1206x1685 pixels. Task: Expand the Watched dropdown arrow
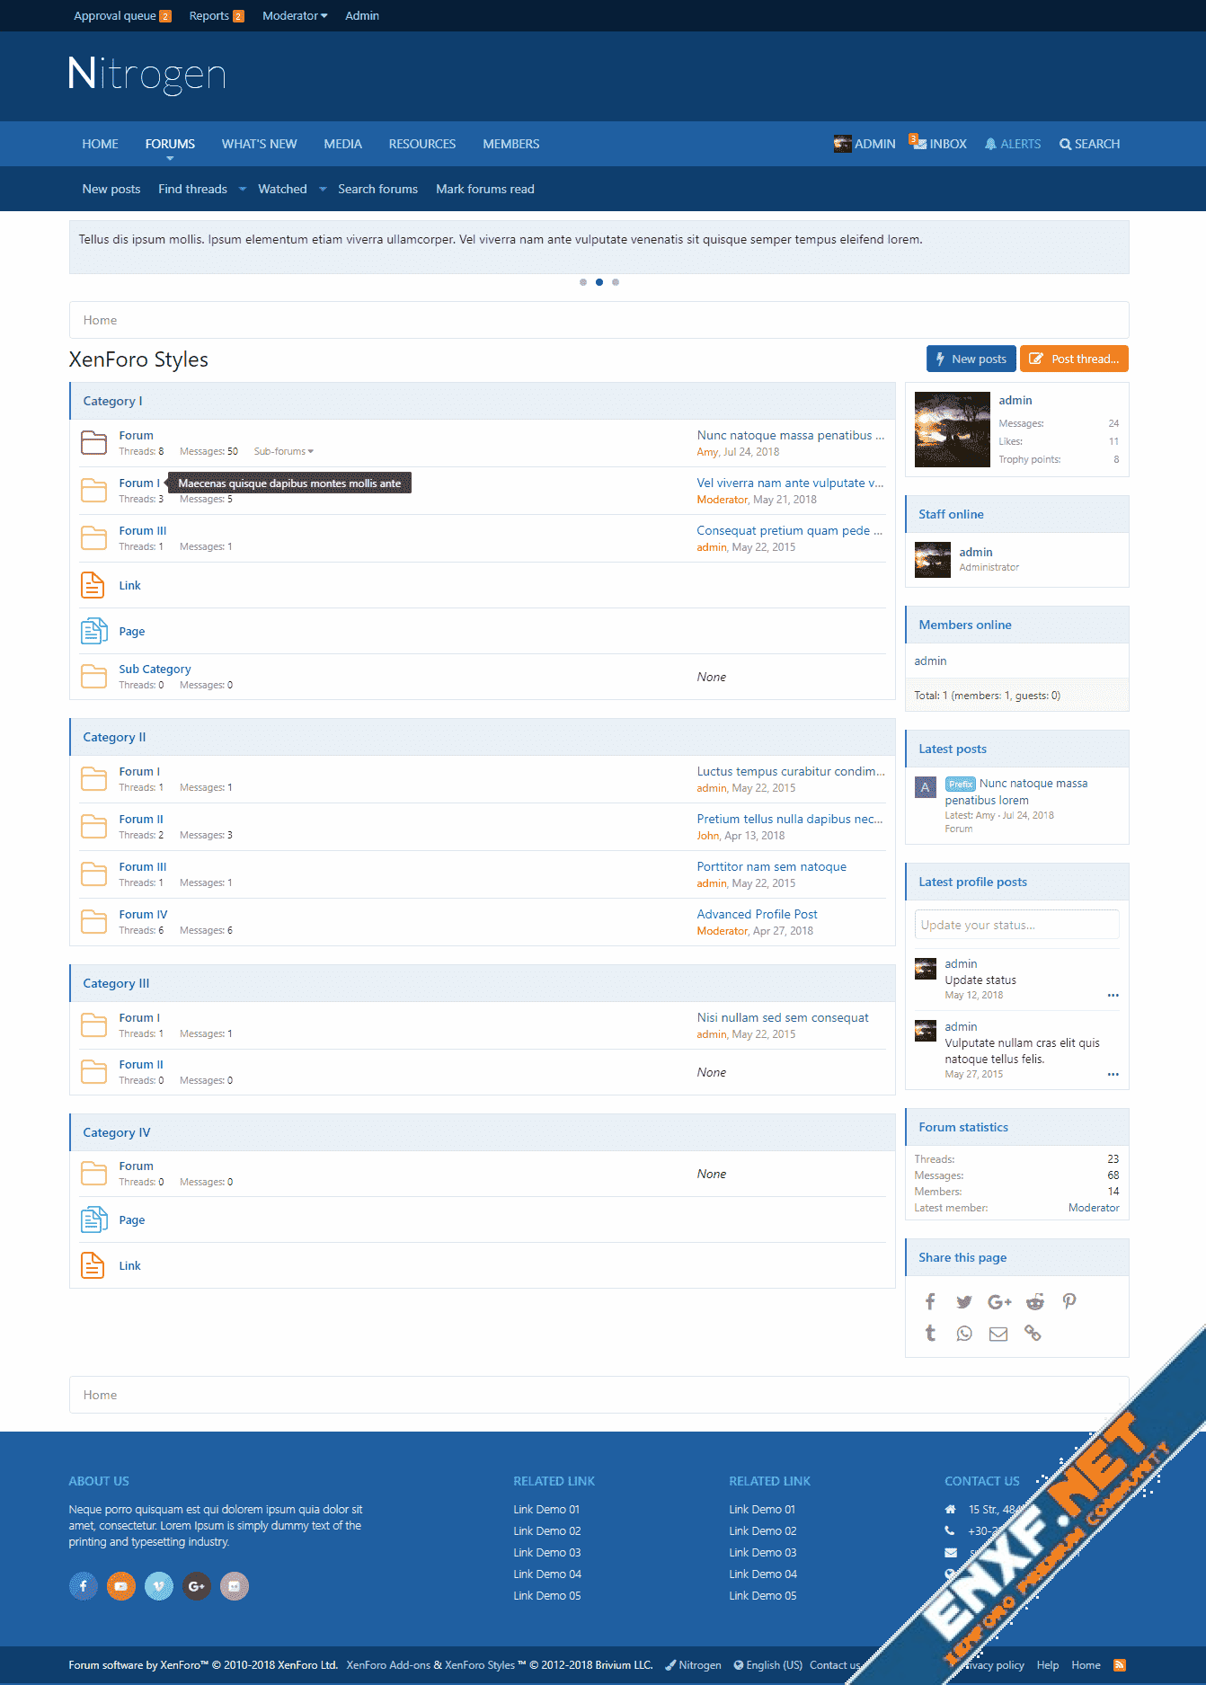[323, 189]
